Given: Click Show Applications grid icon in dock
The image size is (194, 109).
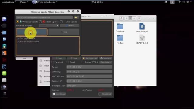Looking at the screenshot, I should 4,94.
